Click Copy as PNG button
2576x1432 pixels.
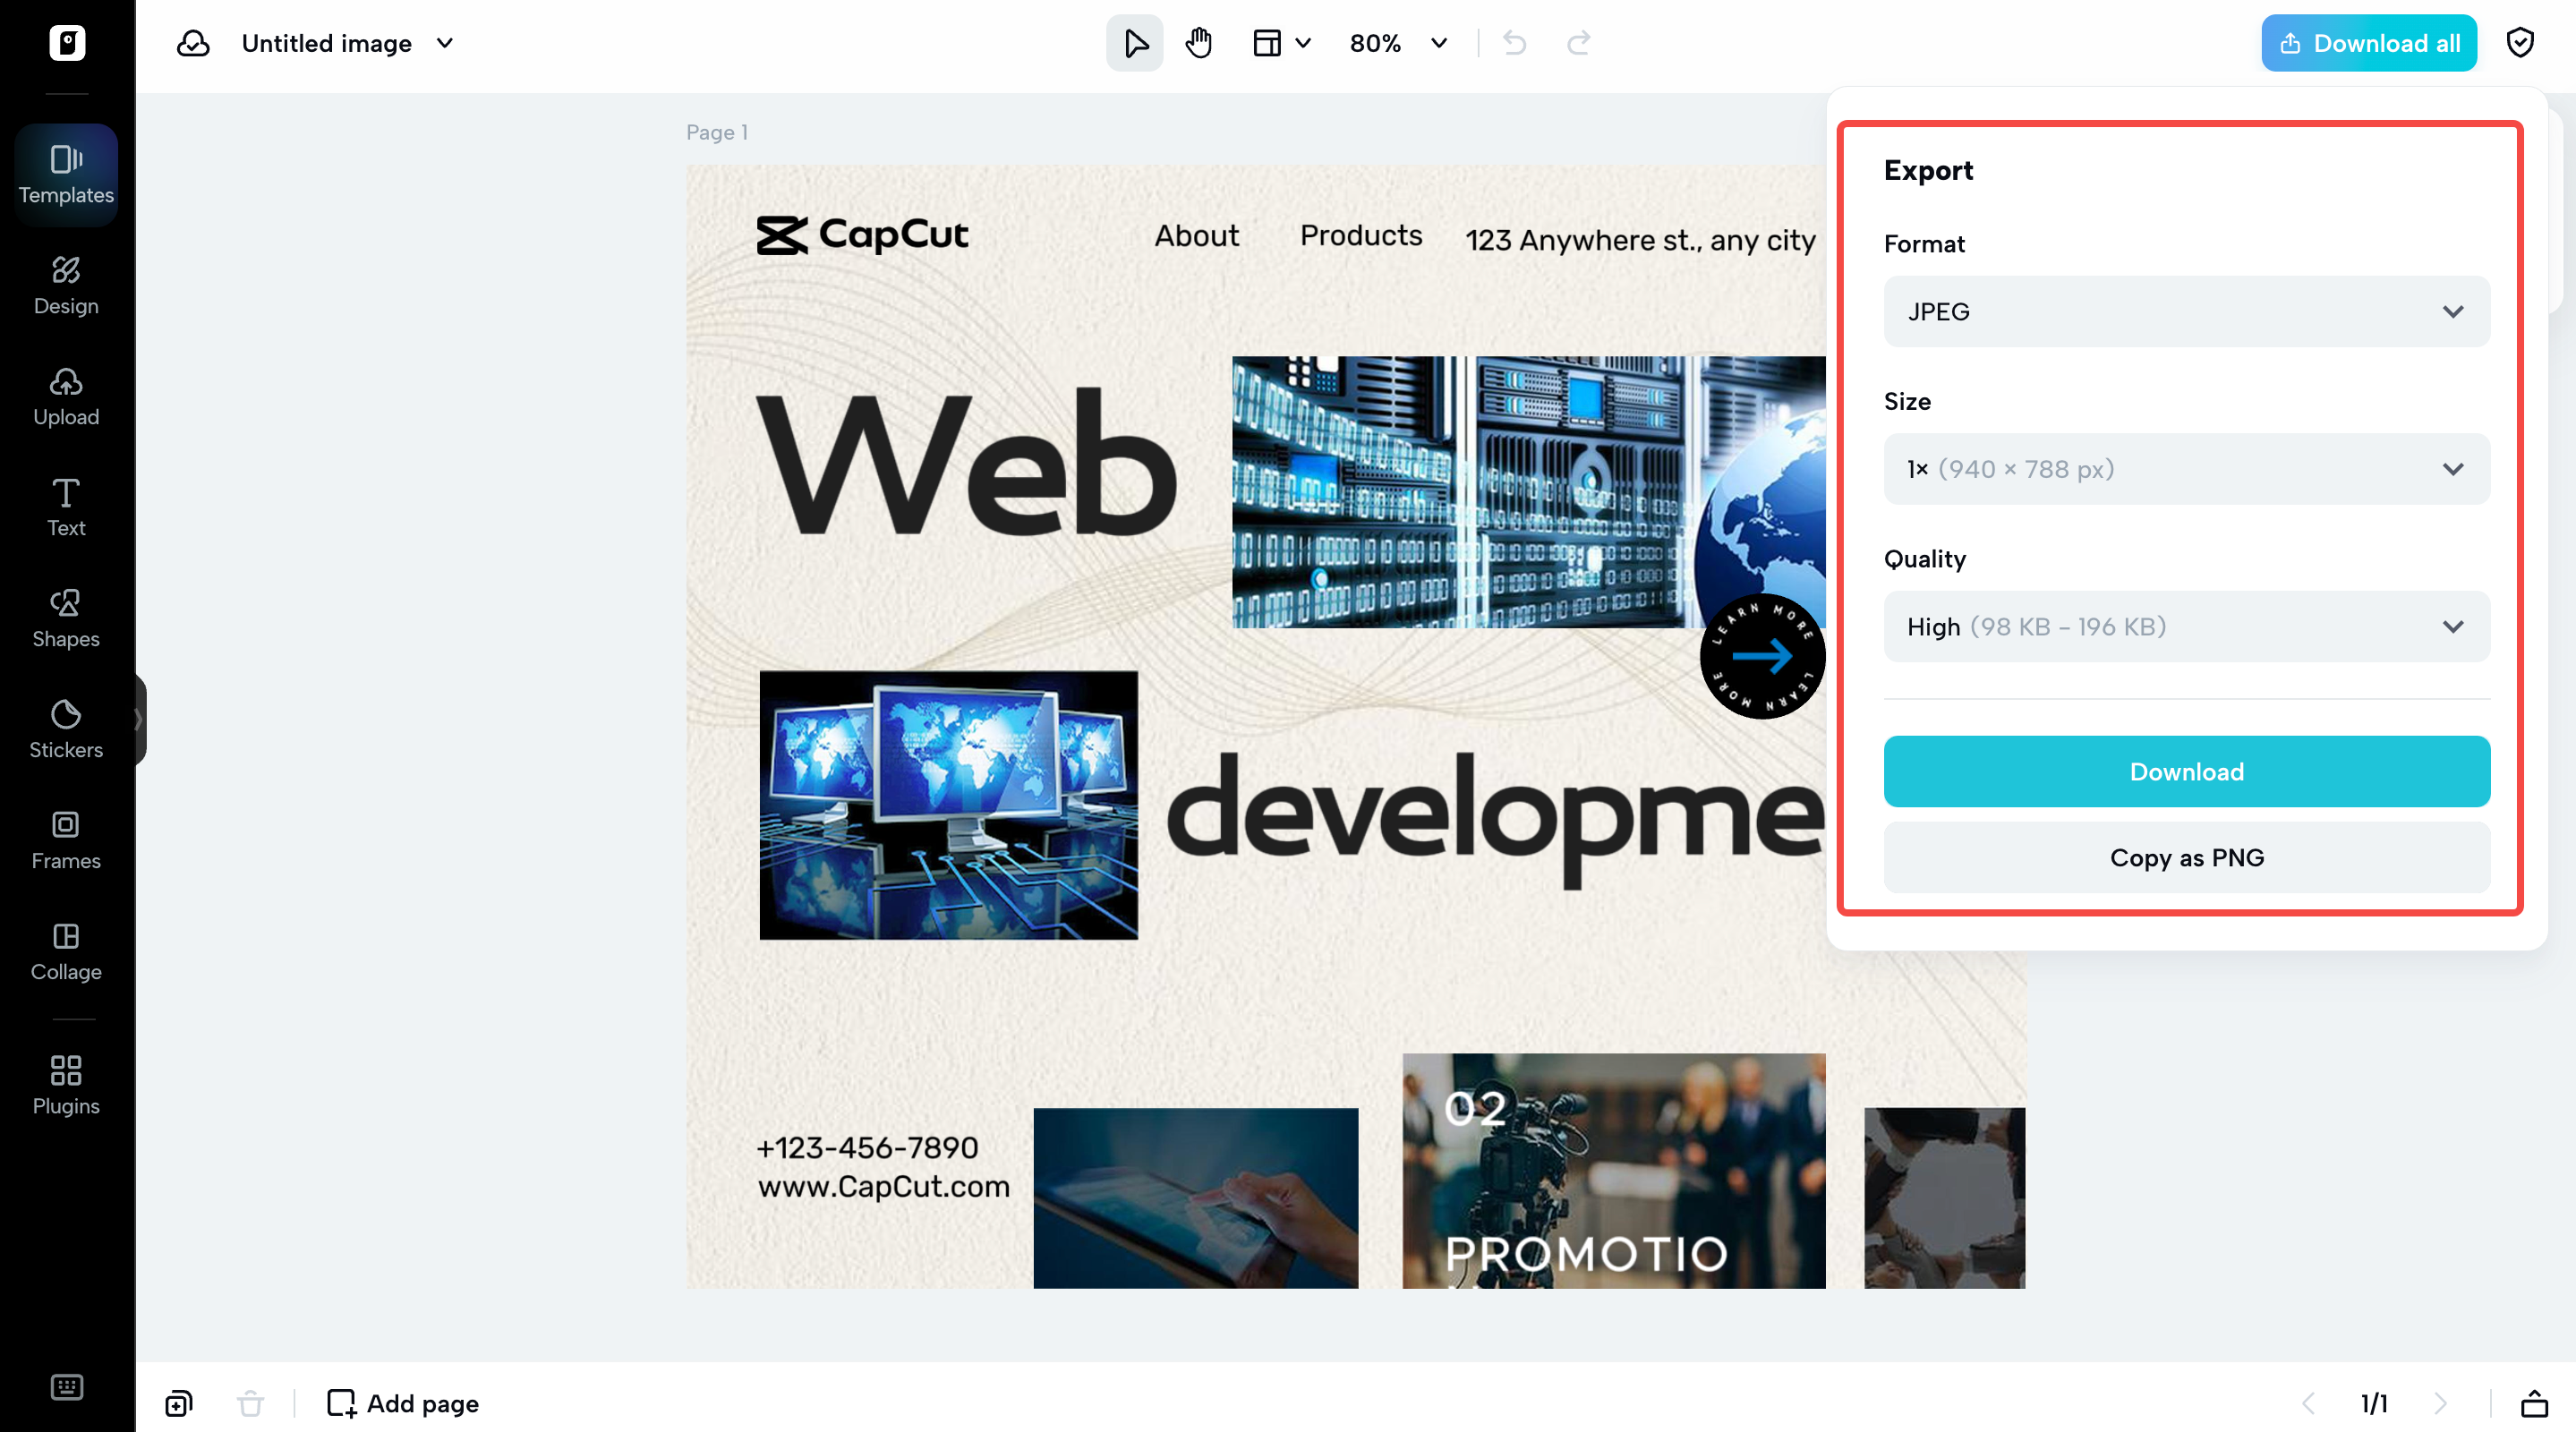2186,857
